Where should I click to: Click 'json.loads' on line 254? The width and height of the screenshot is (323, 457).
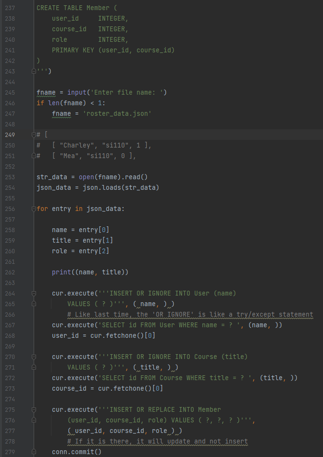click(102, 187)
